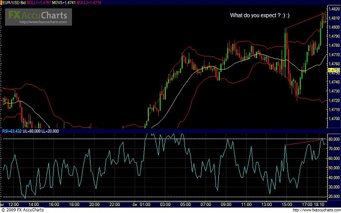Click the 01:00 time axis label
The width and height of the screenshot is (341, 213).
click(x=145, y=204)
